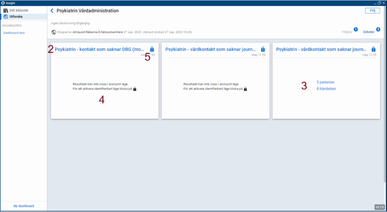
Task: Click the DASHBOARDS section label
Action: (x=12, y=26)
